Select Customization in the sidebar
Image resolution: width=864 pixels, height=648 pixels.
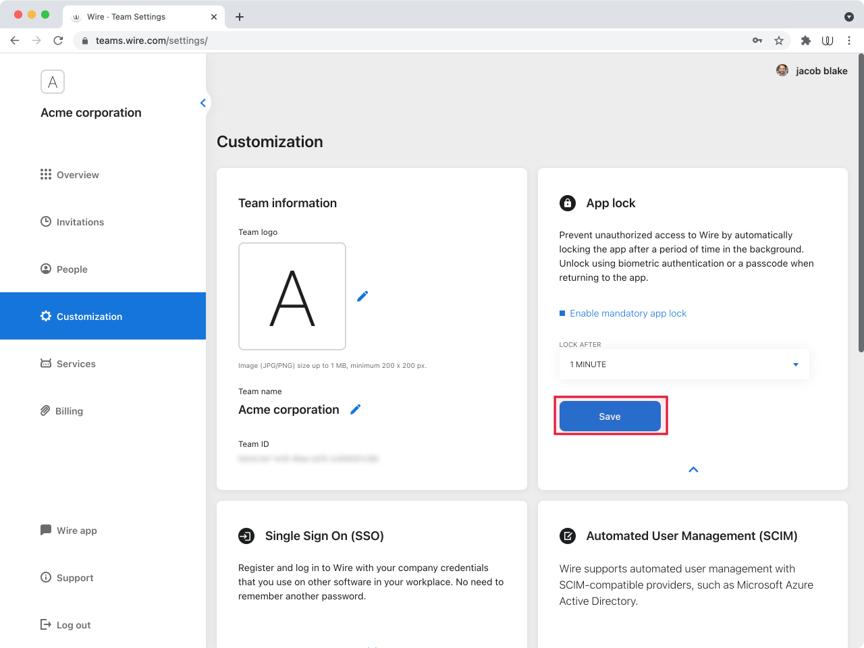[x=103, y=316]
